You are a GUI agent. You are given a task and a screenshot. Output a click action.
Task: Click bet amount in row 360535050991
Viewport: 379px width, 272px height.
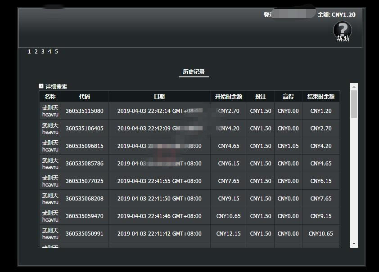pyautogui.click(x=261, y=234)
